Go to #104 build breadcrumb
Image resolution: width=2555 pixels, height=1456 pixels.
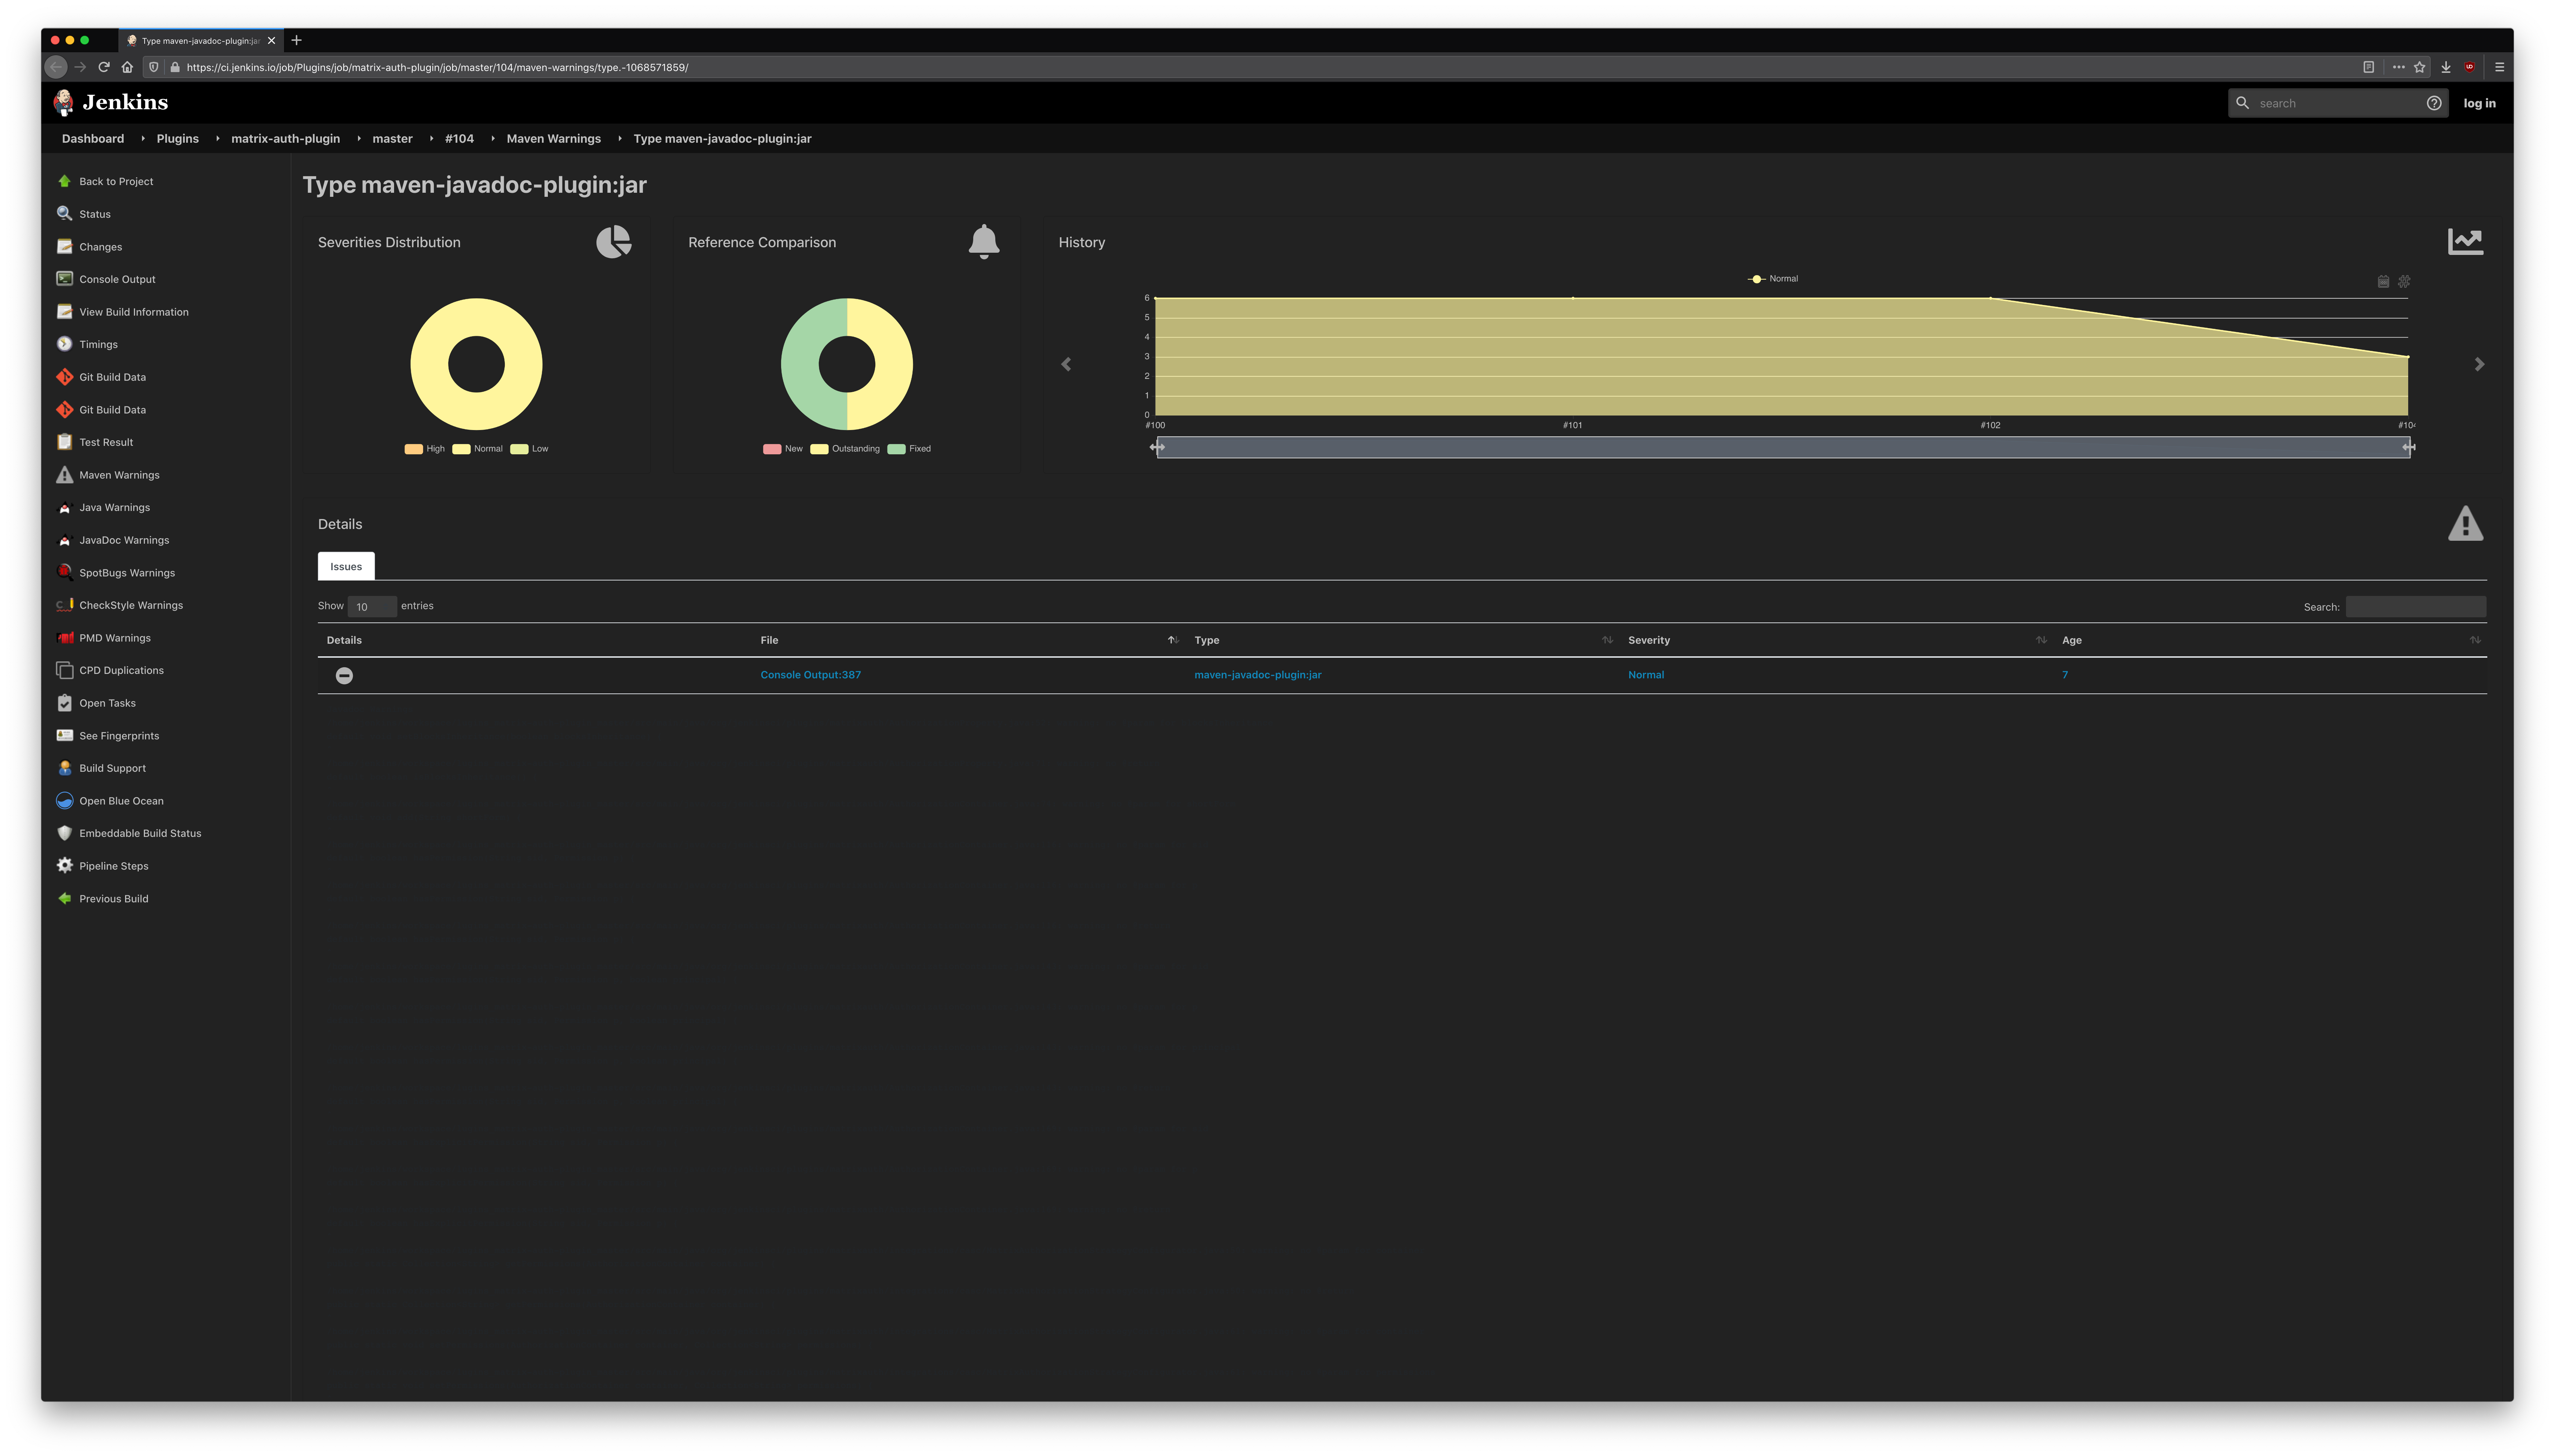pyautogui.click(x=459, y=139)
